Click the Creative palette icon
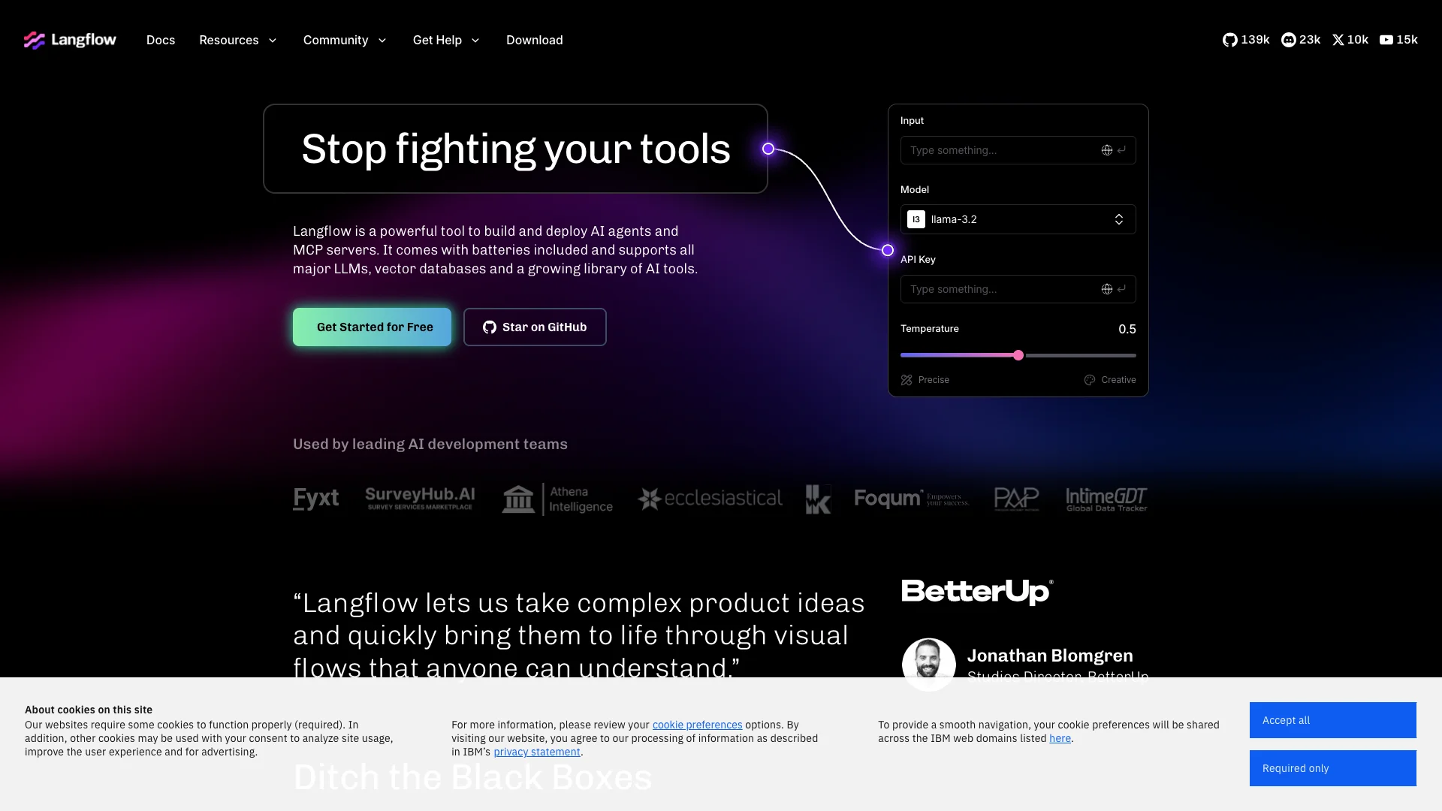This screenshot has height=811, width=1442. point(1090,380)
